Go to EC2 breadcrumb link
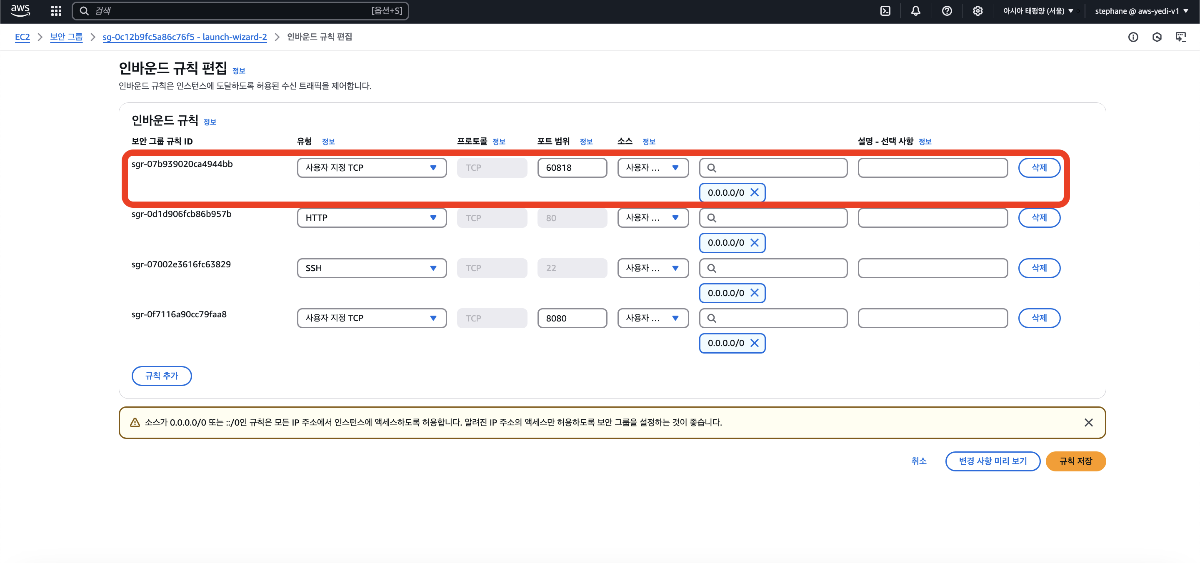This screenshot has height=563, width=1200. (x=22, y=37)
